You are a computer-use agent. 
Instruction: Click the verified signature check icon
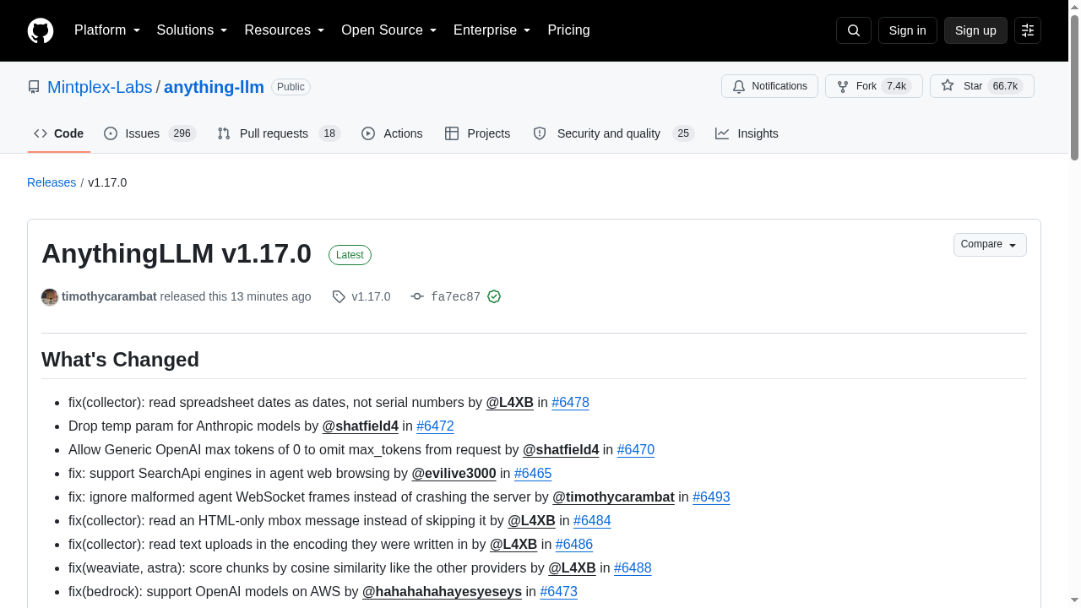coord(494,296)
